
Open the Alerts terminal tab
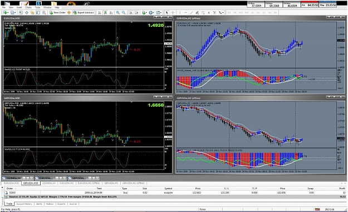click(x=39, y=204)
